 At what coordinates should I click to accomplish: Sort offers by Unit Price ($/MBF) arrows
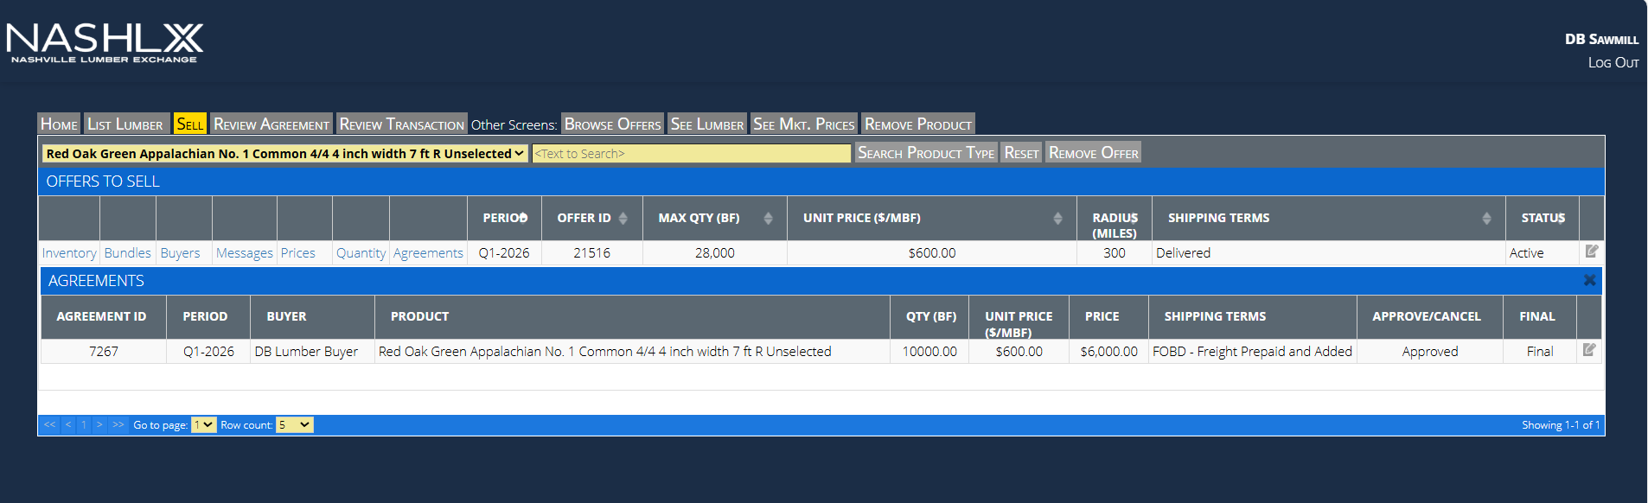tap(1057, 218)
